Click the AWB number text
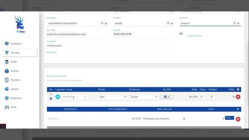Screen dimensions: 249x140 [x=67, y=34]
